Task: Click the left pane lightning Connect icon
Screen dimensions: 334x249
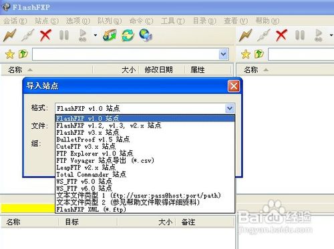Action: click(9, 35)
